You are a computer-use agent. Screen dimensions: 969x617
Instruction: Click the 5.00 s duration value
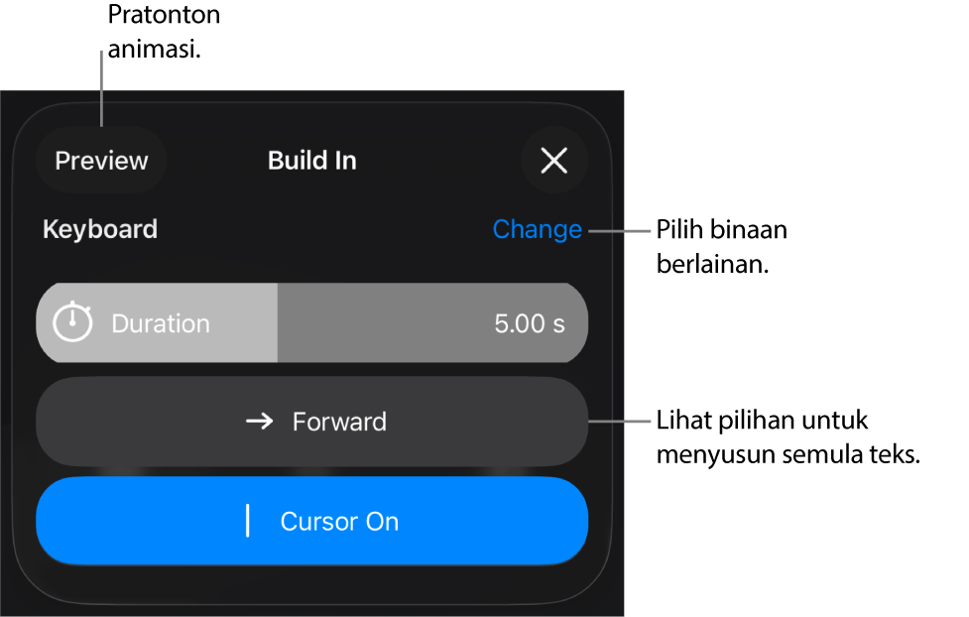click(x=530, y=323)
